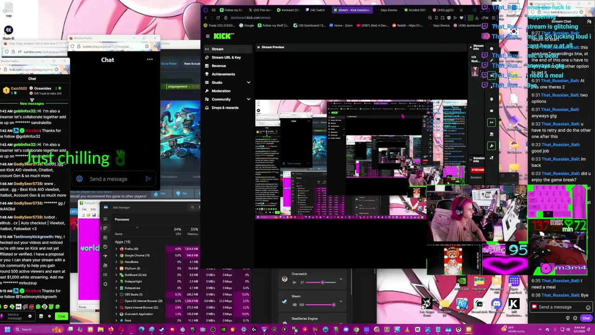Open NVIDIA App desktop shortcut

click(x=462, y=283)
